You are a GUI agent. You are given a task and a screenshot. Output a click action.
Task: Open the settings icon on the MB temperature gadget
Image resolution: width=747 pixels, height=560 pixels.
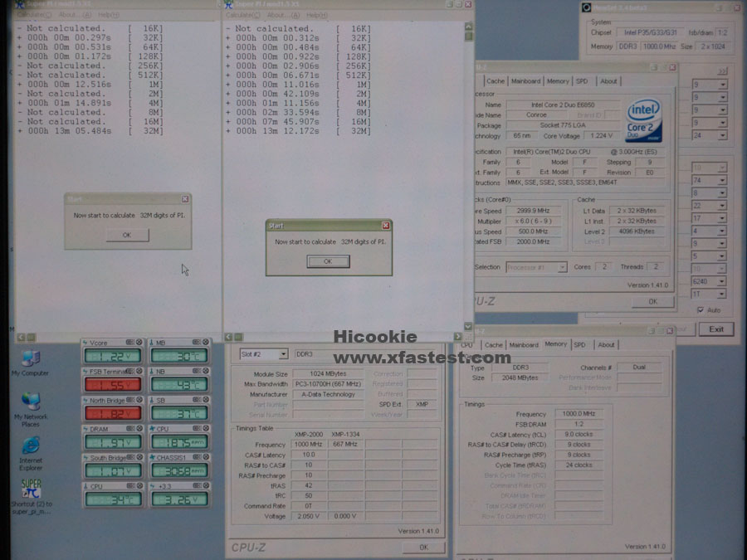(196, 343)
